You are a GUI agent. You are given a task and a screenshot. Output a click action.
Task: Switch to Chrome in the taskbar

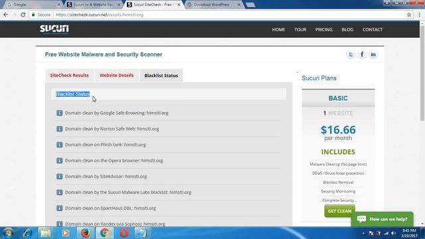tap(105, 233)
